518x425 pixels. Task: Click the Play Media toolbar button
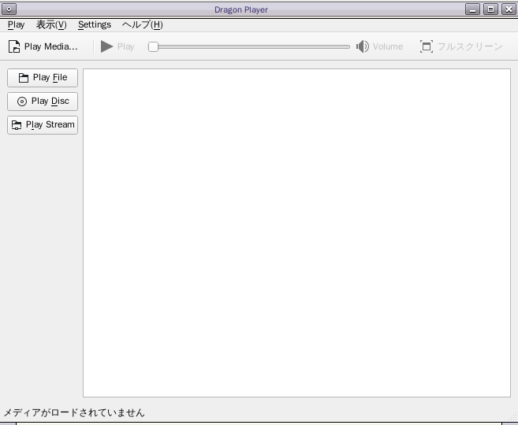[43, 46]
